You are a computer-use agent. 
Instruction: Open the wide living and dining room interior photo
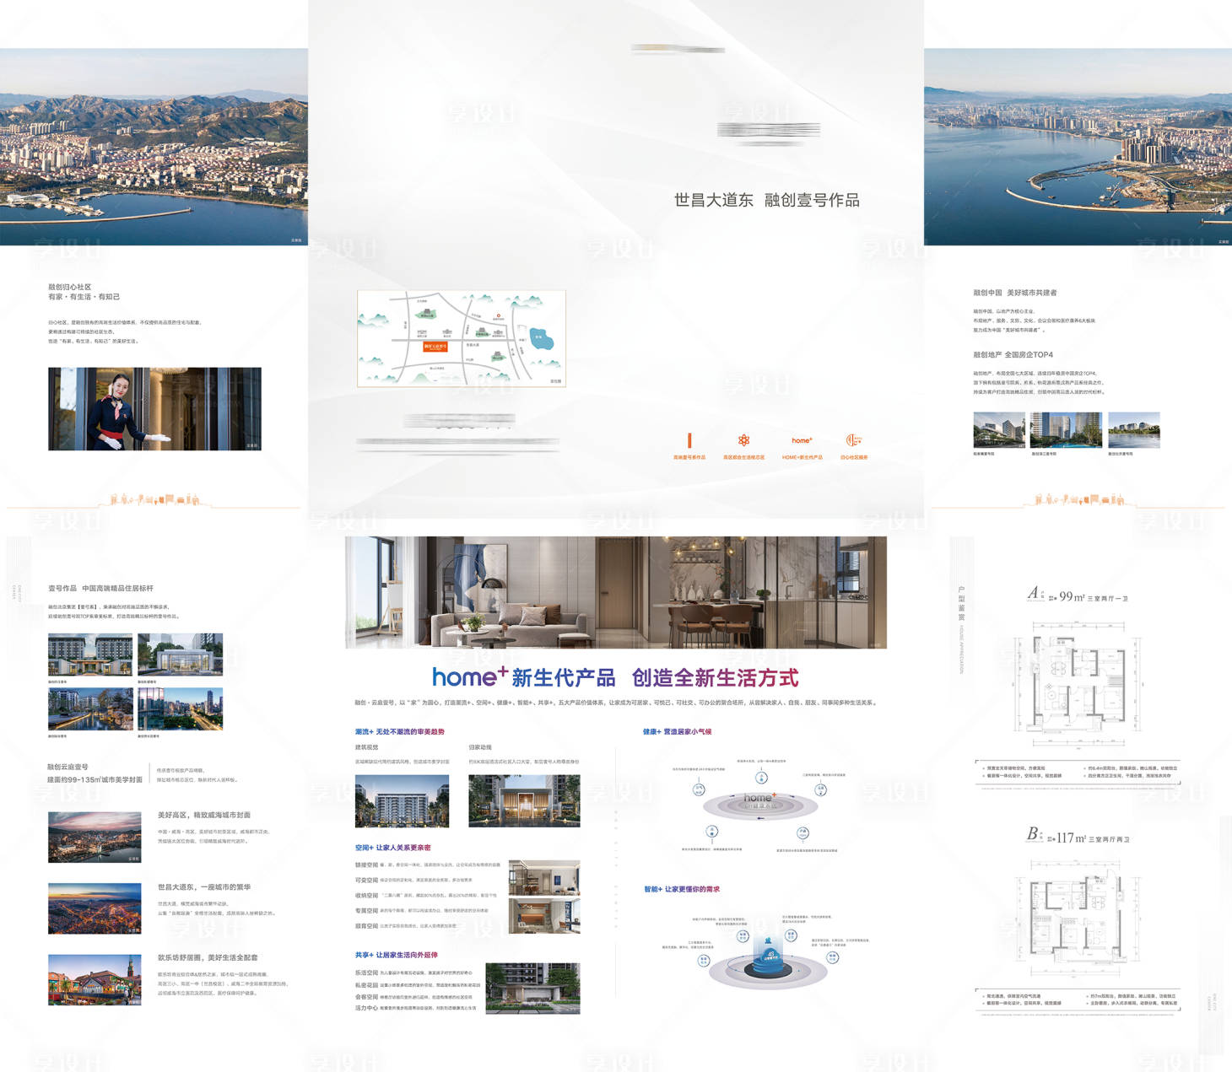click(616, 592)
